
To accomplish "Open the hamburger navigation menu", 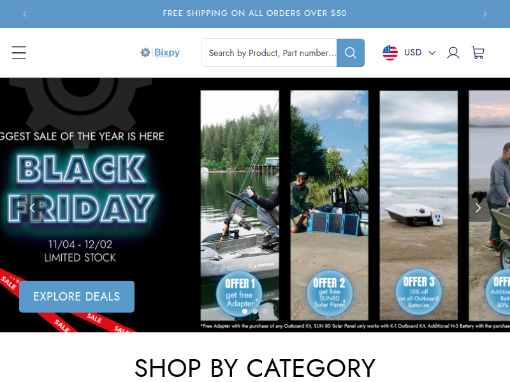I will [19, 53].
